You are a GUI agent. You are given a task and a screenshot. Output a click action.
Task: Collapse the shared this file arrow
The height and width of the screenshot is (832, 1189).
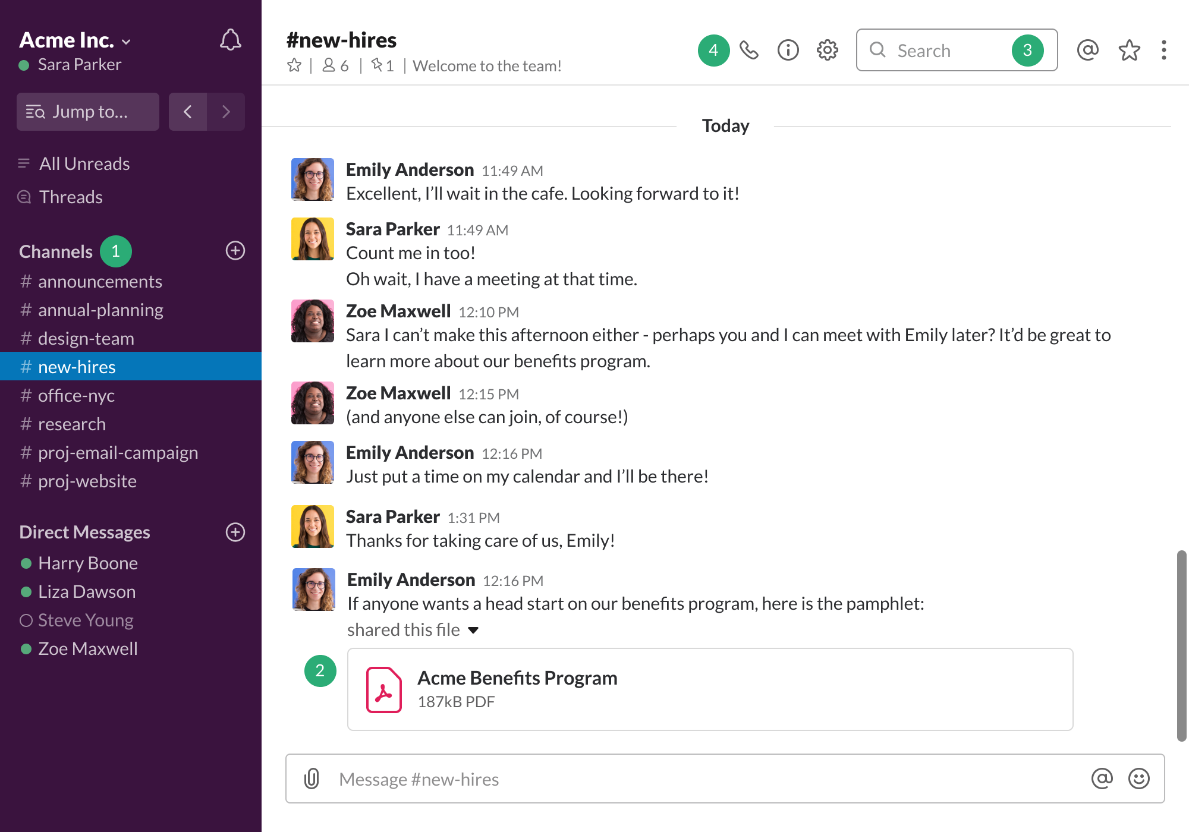pos(473,630)
